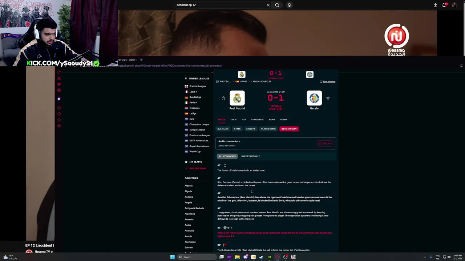Click the FOOTBALL breadcrumb
This screenshot has height=261, width=465.
[x=225, y=82]
